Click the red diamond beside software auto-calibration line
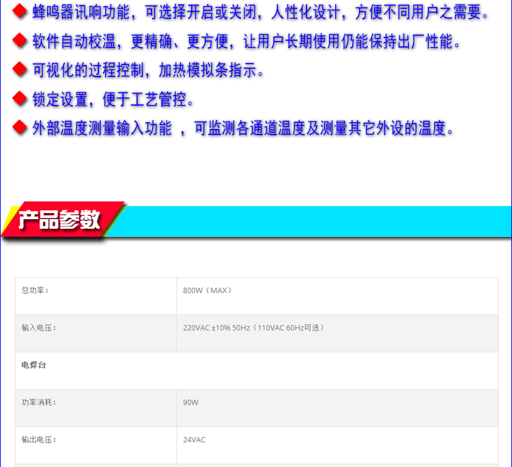 tap(21, 41)
